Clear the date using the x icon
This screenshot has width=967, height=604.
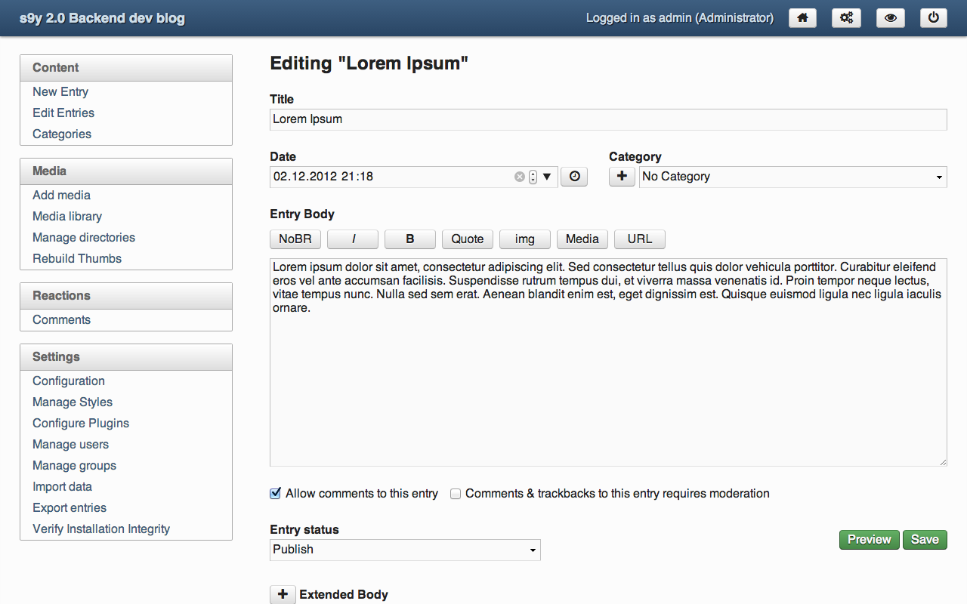coord(519,177)
